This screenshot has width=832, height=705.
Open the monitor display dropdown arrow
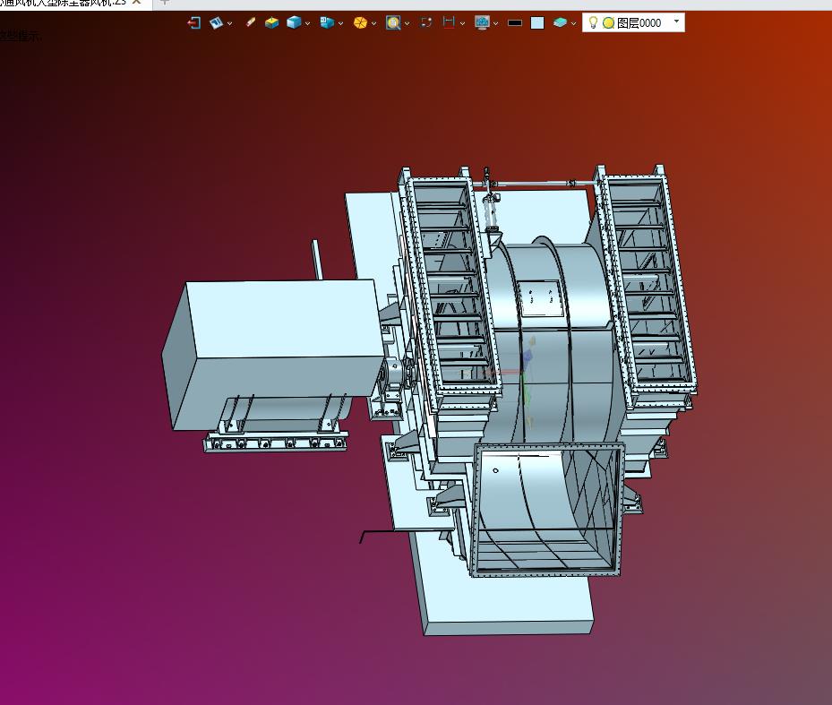[x=495, y=23]
